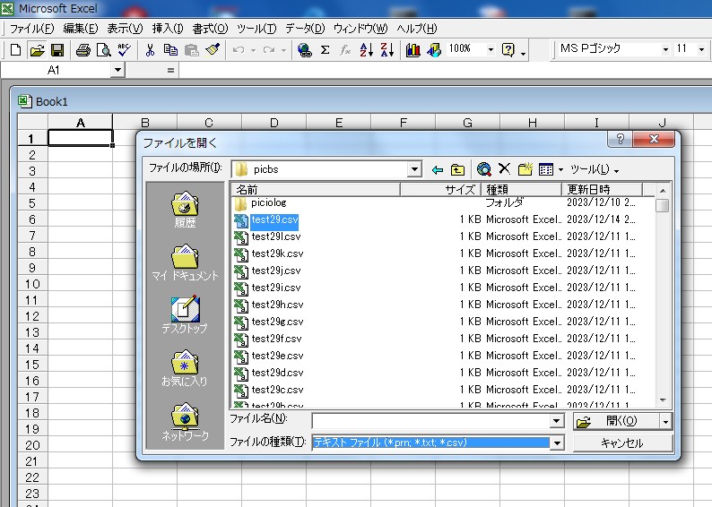
Task: Click the Search the Web icon in dialog
Action: click(x=484, y=169)
